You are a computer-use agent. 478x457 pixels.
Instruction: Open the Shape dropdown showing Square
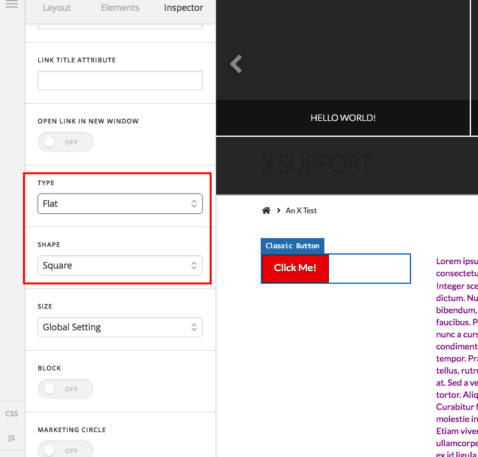[120, 265]
